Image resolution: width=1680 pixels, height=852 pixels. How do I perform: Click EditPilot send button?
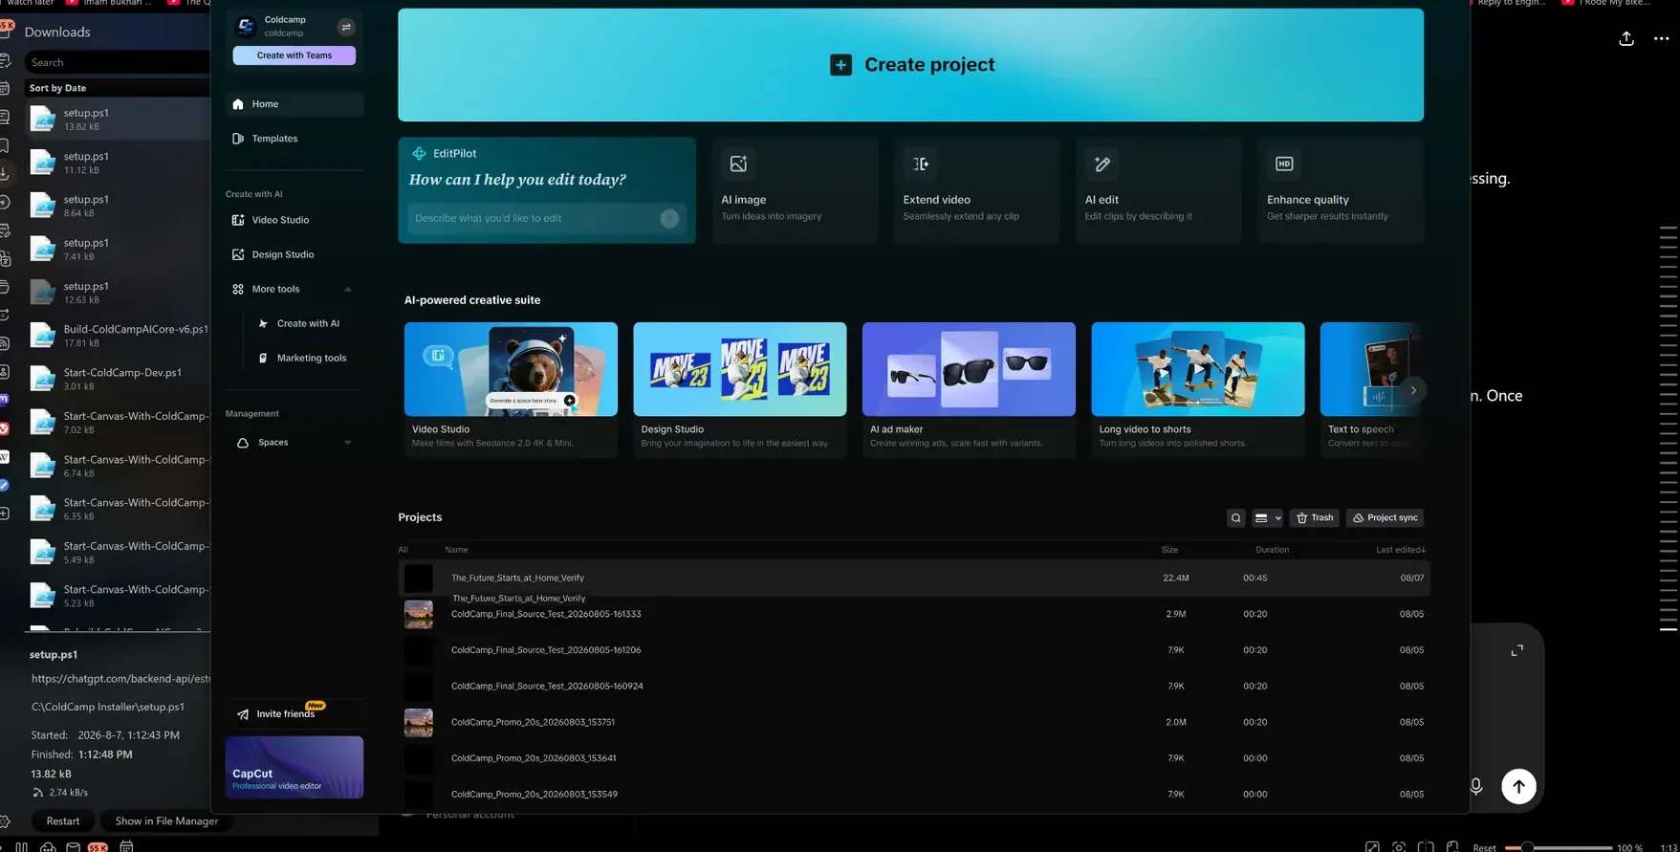[x=669, y=218]
